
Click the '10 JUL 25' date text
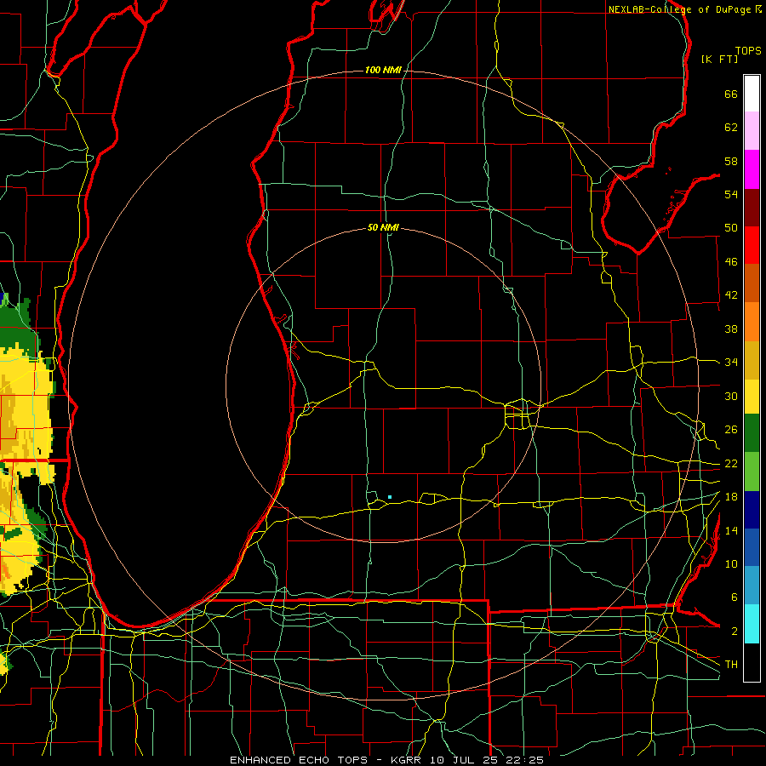[x=463, y=760]
